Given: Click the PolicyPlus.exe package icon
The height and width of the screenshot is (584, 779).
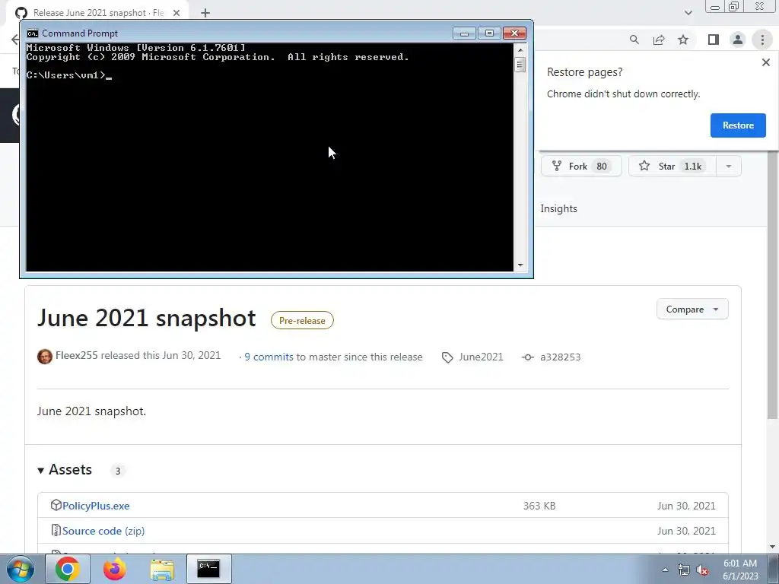Looking at the screenshot, I should pyautogui.click(x=56, y=506).
